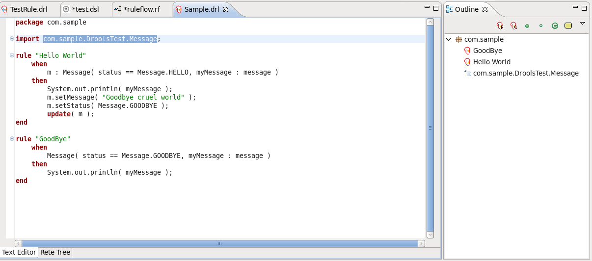Switch to the Text Editor bottom tab

(19, 252)
